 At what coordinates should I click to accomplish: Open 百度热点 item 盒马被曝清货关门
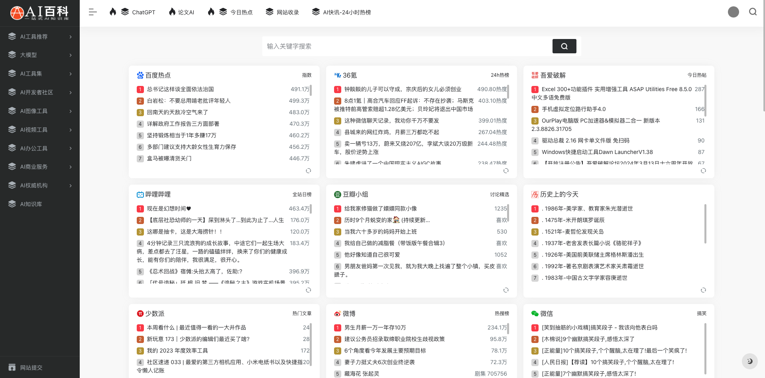pyautogui.click(x=169, y=158)
